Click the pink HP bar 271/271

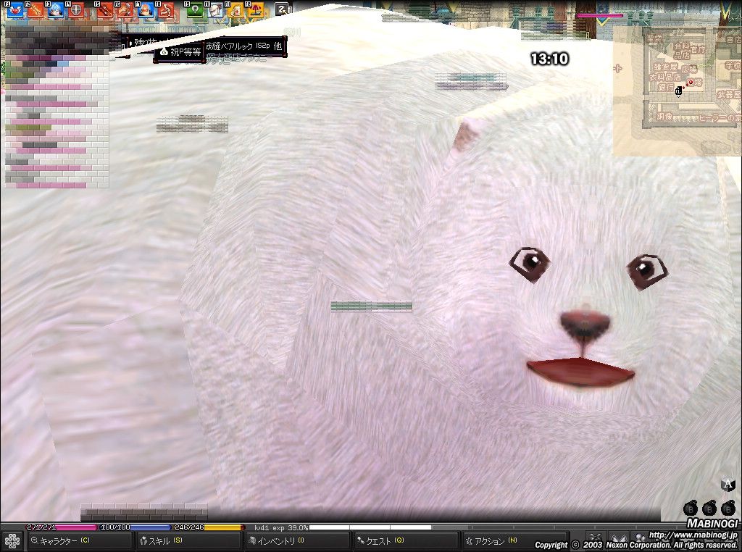pyautogui.click(x=62, y=527)
